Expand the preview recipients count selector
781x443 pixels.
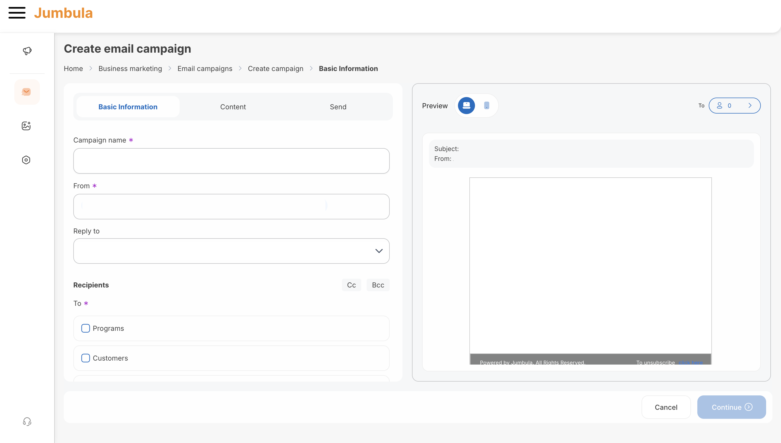tap(735, 106)
